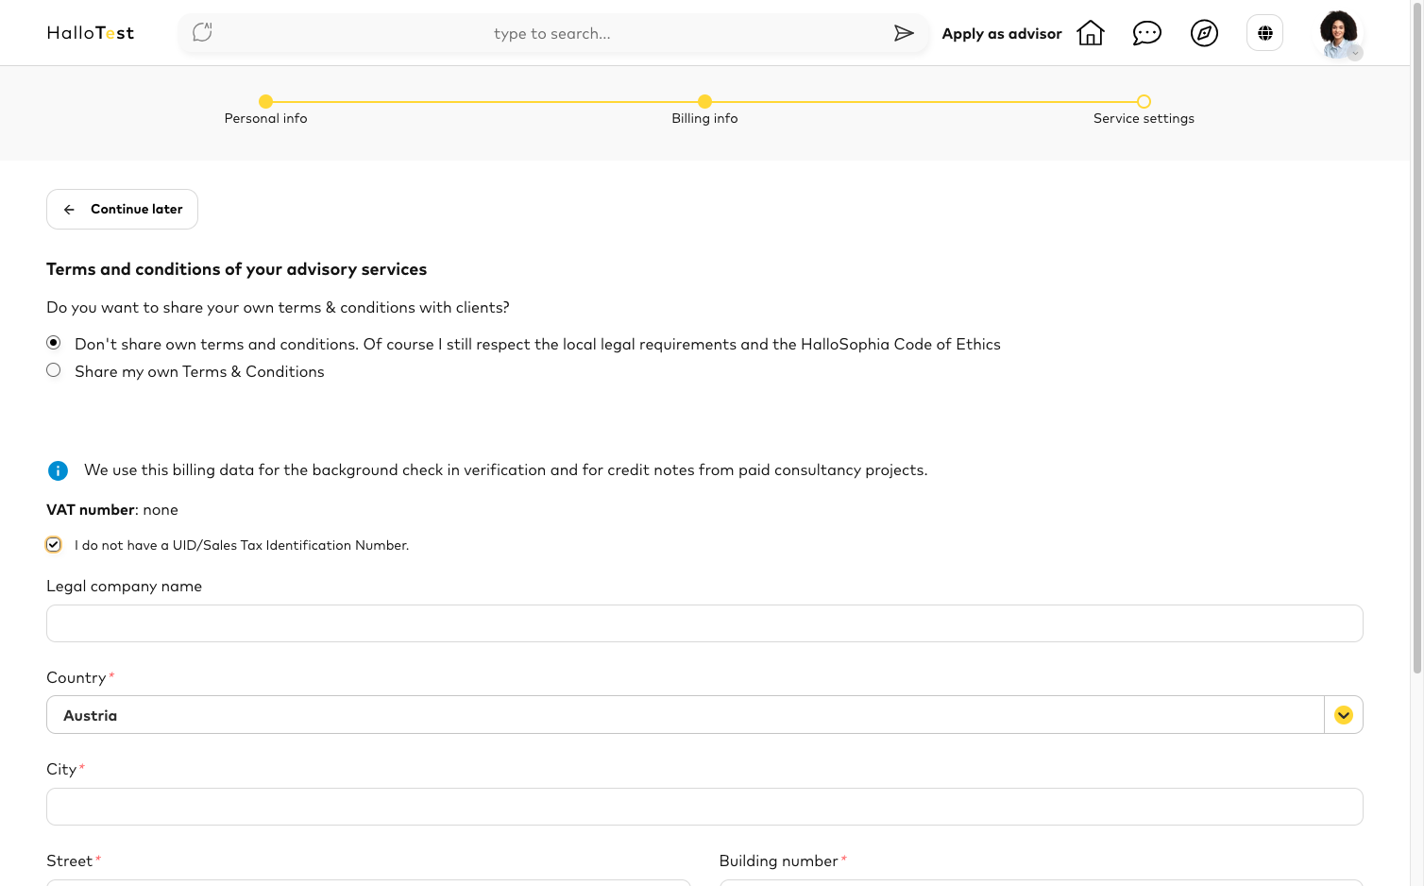Open the home icon in header
This screenshot has height=886, width=1424.
click(x=1091, y=33)
